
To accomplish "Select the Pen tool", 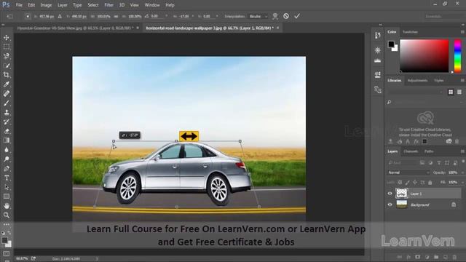I will (x=7, y=168).
